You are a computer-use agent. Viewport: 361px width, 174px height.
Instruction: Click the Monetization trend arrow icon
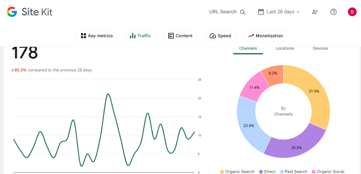tap(251, 36)
